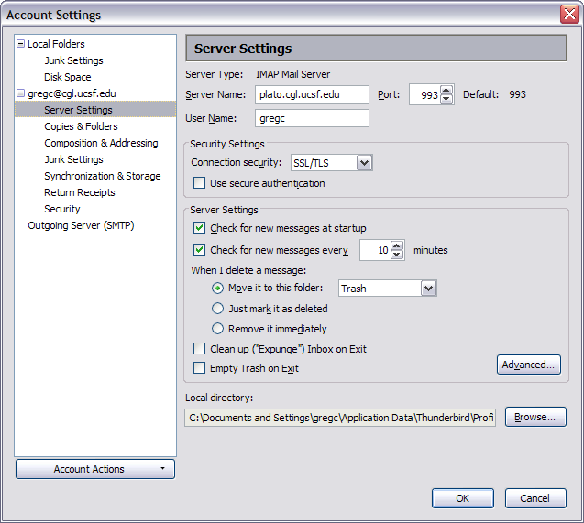
Task: Cancel the Account Settings dialog
Action: pos(535,498)
